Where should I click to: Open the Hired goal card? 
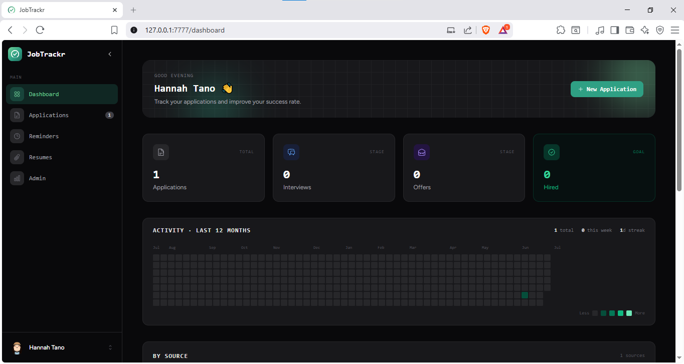coord(594,168)
